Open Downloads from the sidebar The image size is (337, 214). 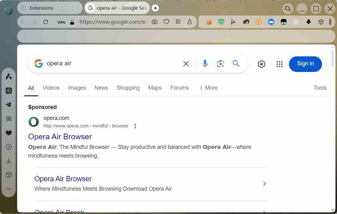point(9,161)
